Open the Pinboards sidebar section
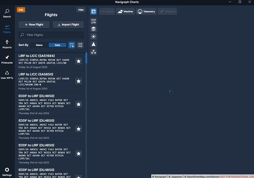254x178 pixels. pyautogui.click(x=7, y=60)
